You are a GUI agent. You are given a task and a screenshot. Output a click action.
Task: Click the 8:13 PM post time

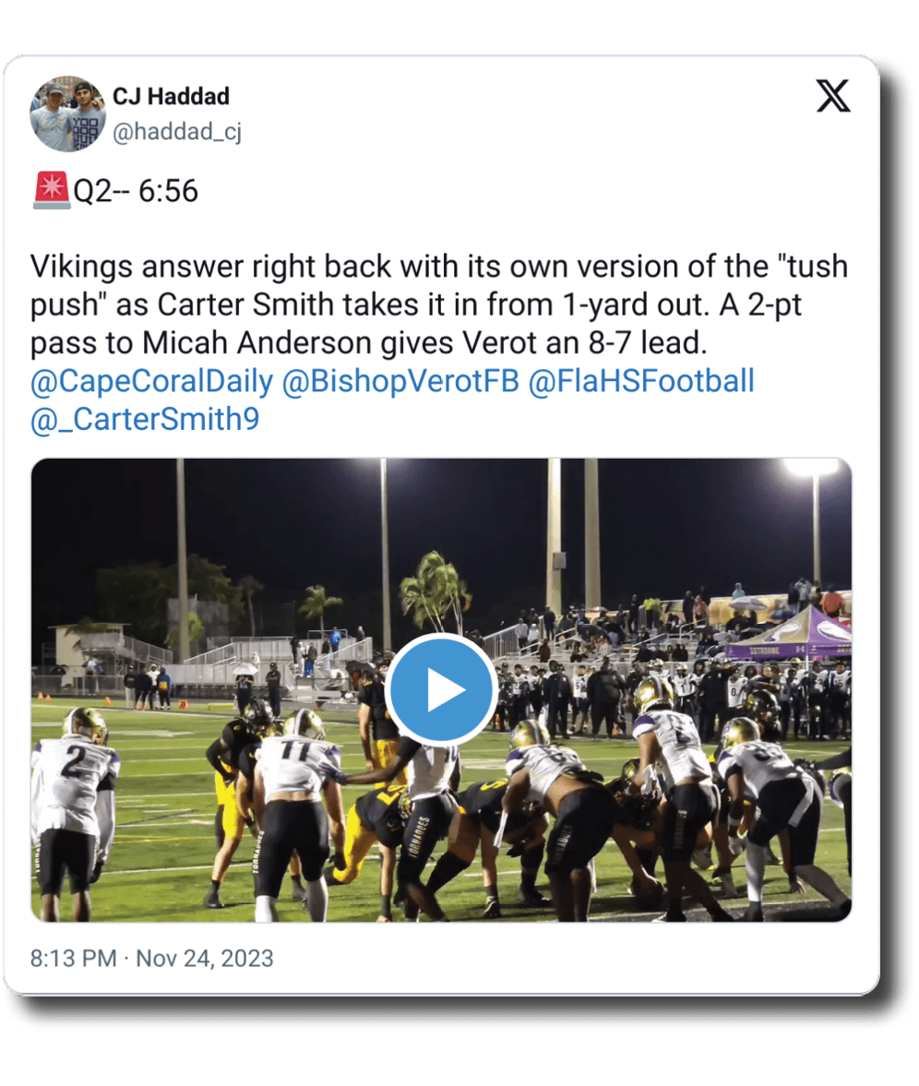coord(76,958)
